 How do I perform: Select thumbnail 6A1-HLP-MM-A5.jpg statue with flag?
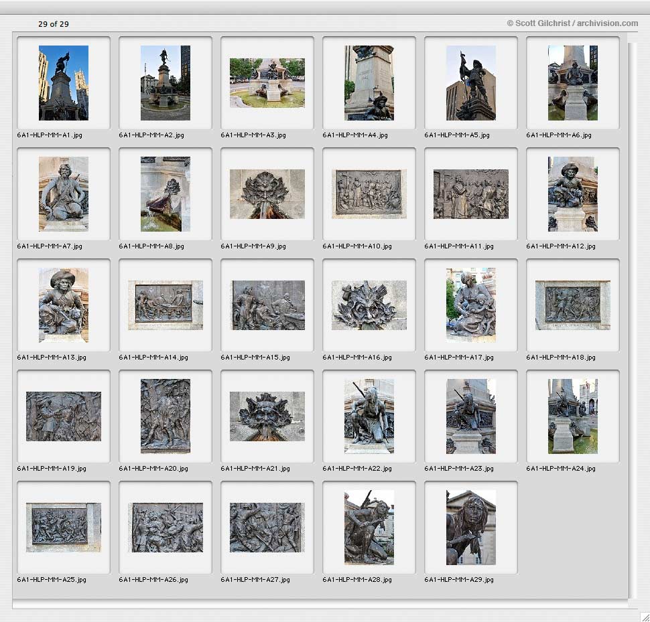(471, 83)
